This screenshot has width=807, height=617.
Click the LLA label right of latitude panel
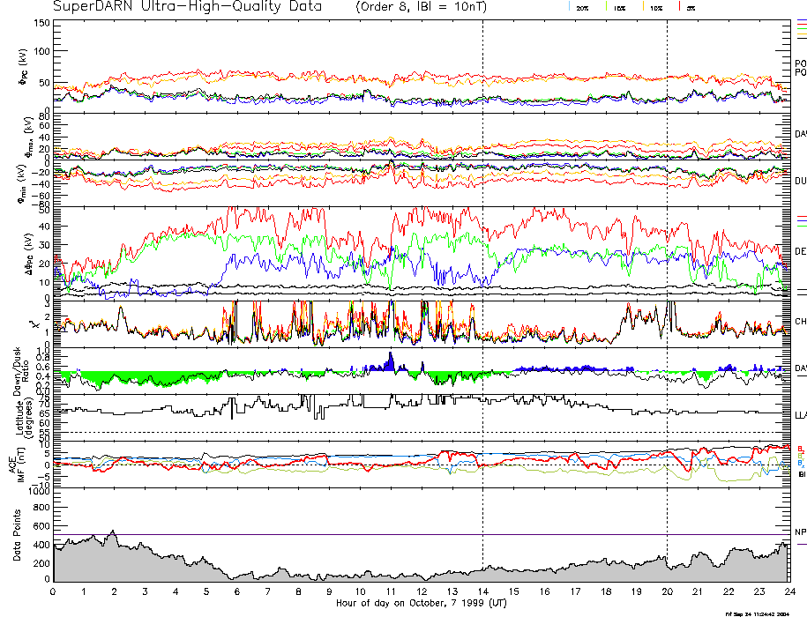click(x=801, y=413)
